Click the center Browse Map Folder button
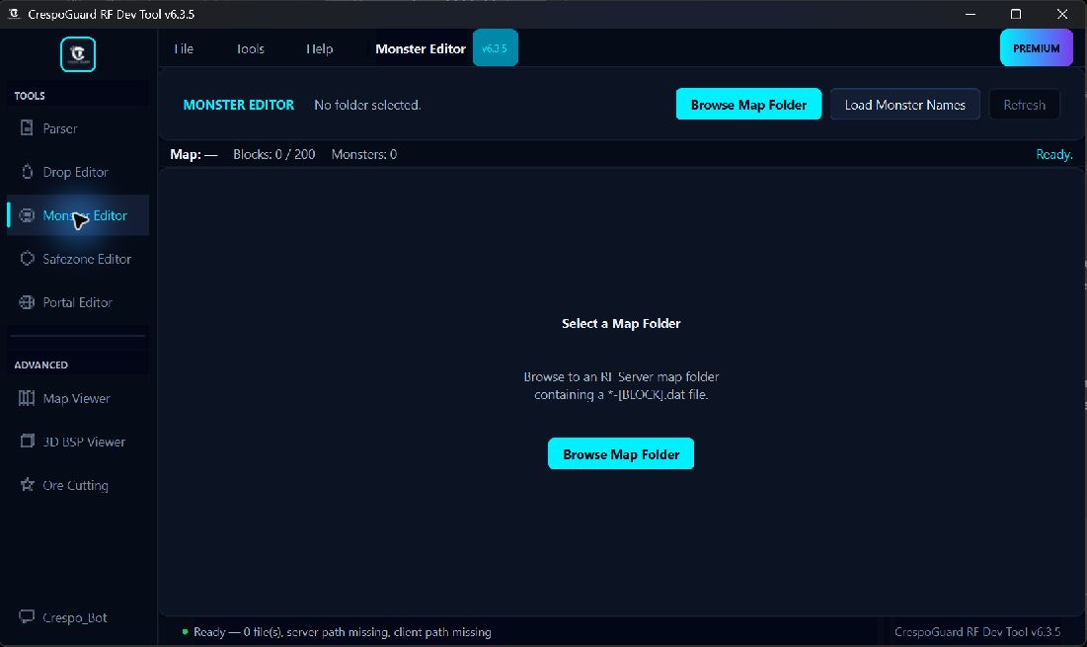Image resolution: width=1087 pixels, height=647 pixels. pyautogui.click(x=620, y=453)
